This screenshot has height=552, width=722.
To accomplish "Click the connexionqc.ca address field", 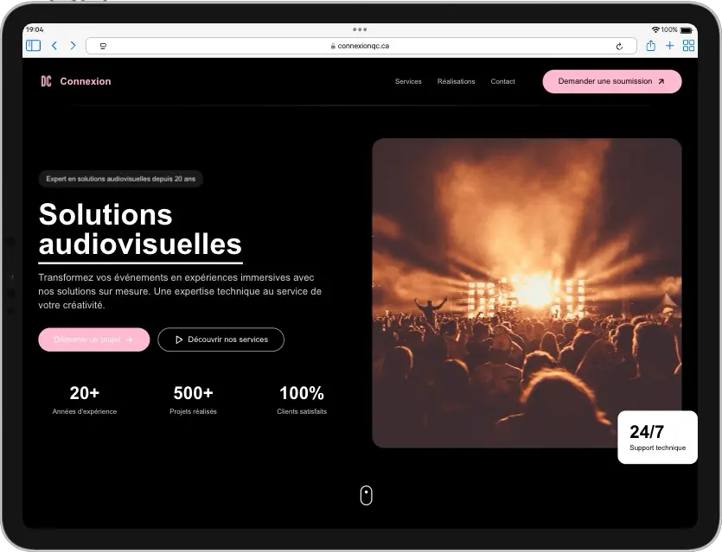I will [361, 46].
